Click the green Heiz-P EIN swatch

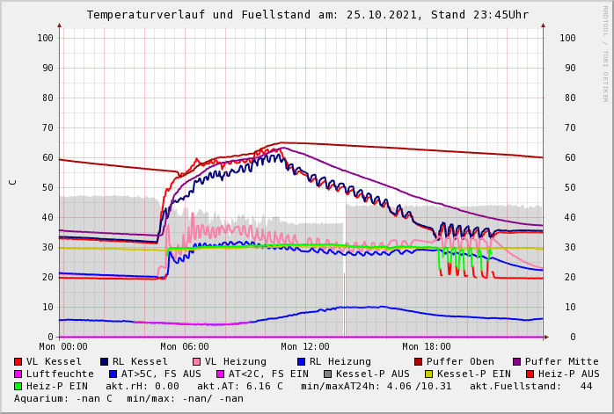click(x=18, y=387)
